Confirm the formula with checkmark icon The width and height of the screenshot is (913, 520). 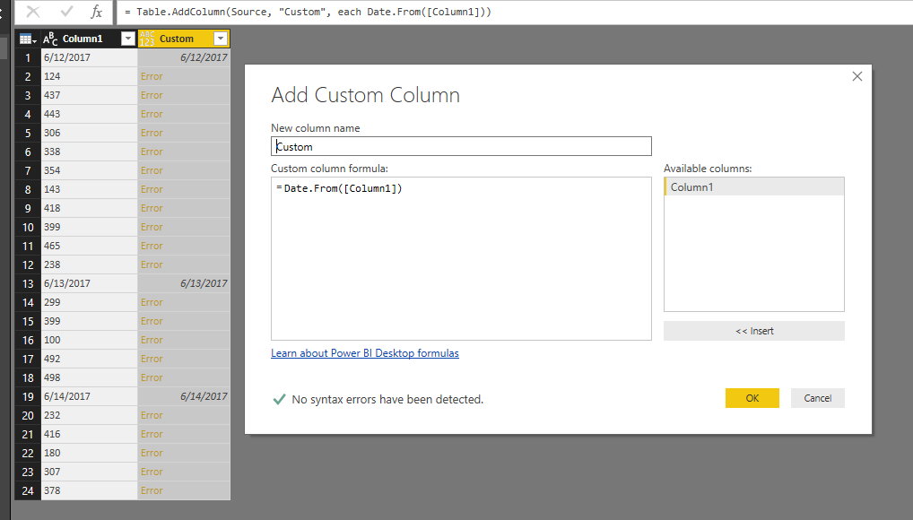point(66,12)
